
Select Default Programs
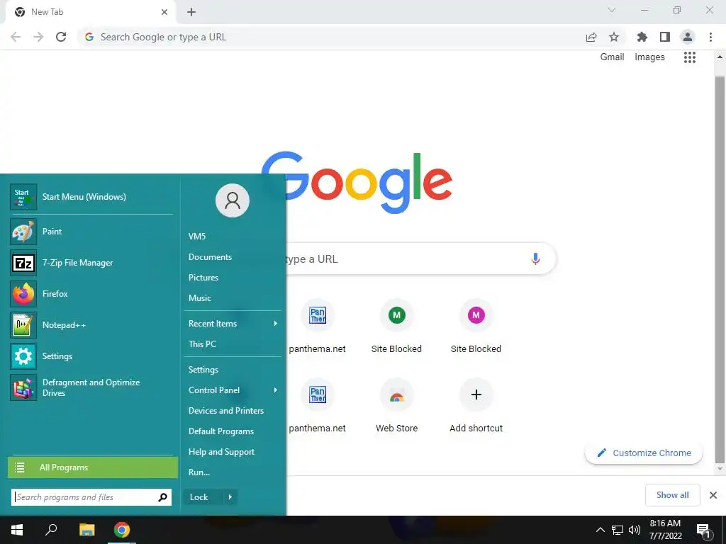click(221, 431)
